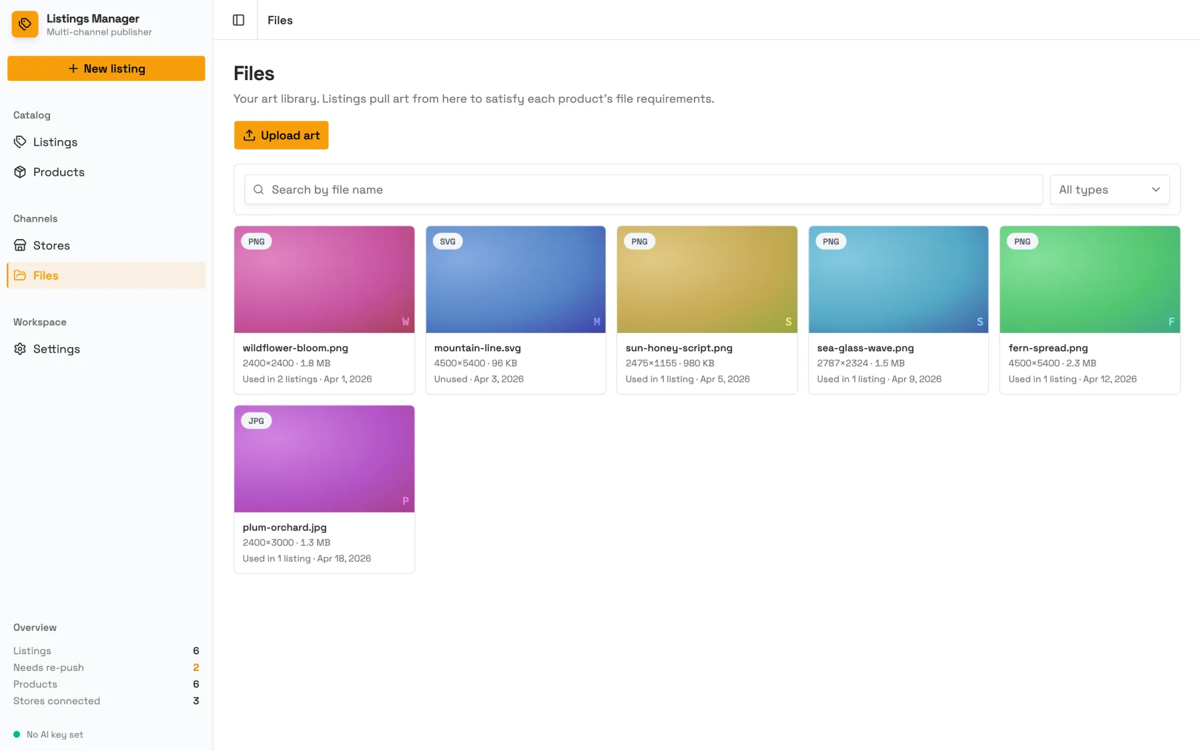Screen dimensions: 1201x751
Task: Open the sea-glass-wave.png thumbnail
Action: (898, 279)
